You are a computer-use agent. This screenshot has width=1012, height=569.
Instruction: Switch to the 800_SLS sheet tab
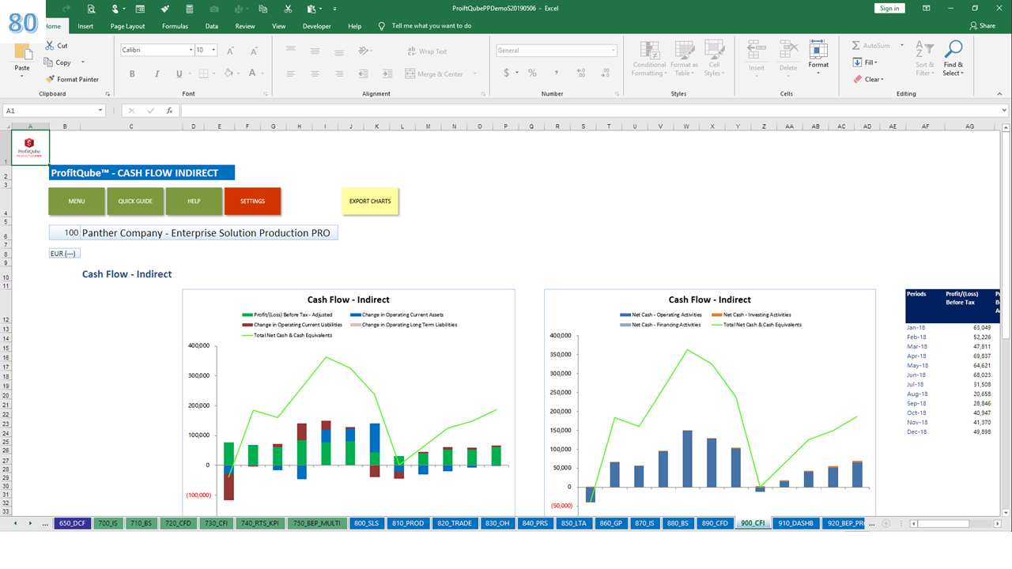point(368,523)
